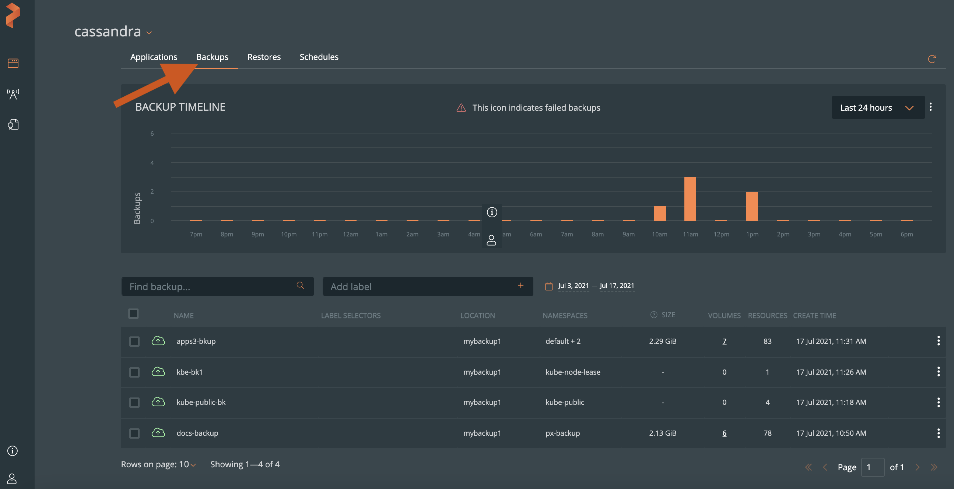Open the clusters icon in left sidebar

click(13, 63)
